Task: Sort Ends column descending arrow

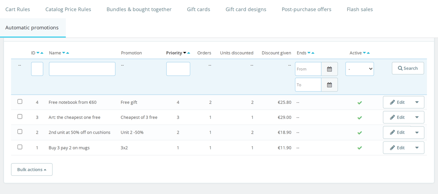Action: coord(309,53)
